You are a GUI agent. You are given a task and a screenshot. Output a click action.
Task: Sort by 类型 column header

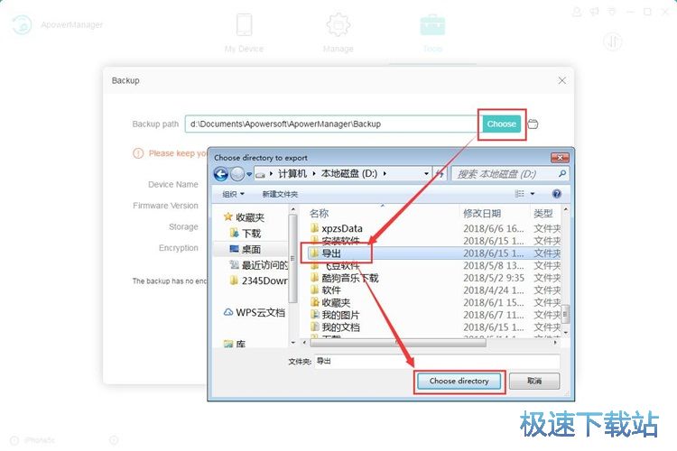[x=543, y=213]
